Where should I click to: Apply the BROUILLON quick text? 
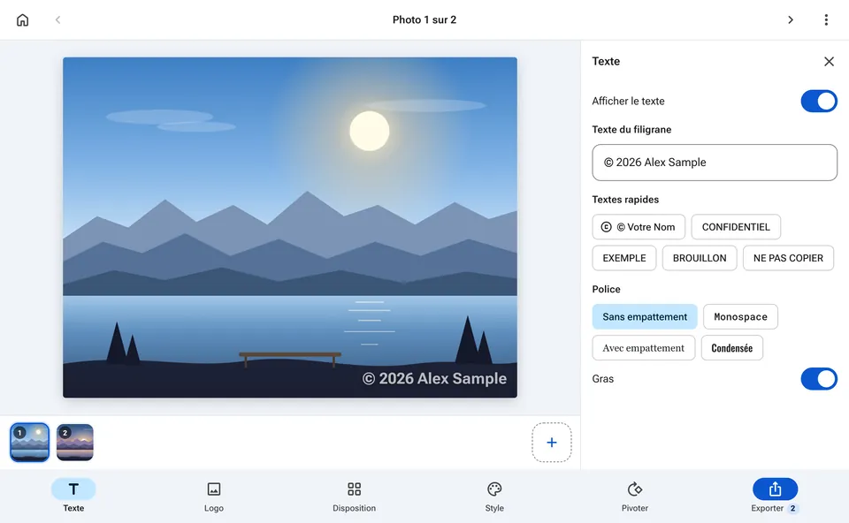click(x=700, y=258)
